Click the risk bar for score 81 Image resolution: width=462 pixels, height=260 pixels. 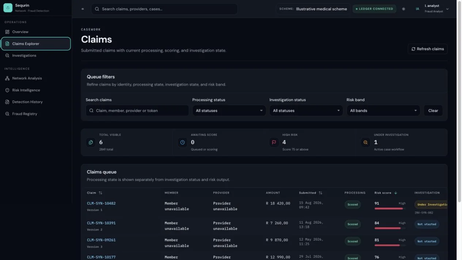click(x=390, y=245)
